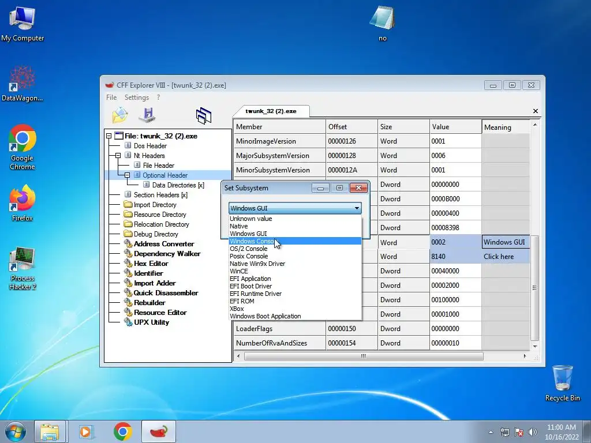Click the Windows GUI meaning cell
Image resolution: width=591 pixels, height=443 pixels.
[x=506, y=242]
